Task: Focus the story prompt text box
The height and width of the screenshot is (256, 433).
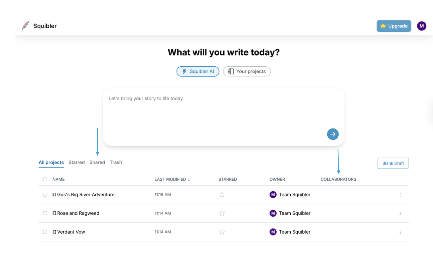Action: click(224, 117)
